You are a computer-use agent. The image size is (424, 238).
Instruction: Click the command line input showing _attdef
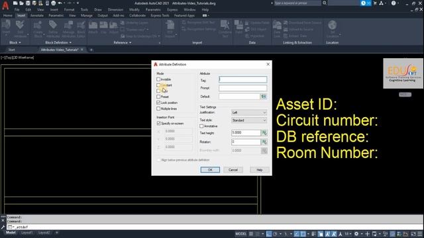[215, 227]
